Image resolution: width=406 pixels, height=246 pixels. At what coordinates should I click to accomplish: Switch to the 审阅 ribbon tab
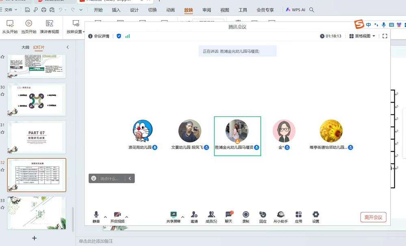[x=207, y=10]
